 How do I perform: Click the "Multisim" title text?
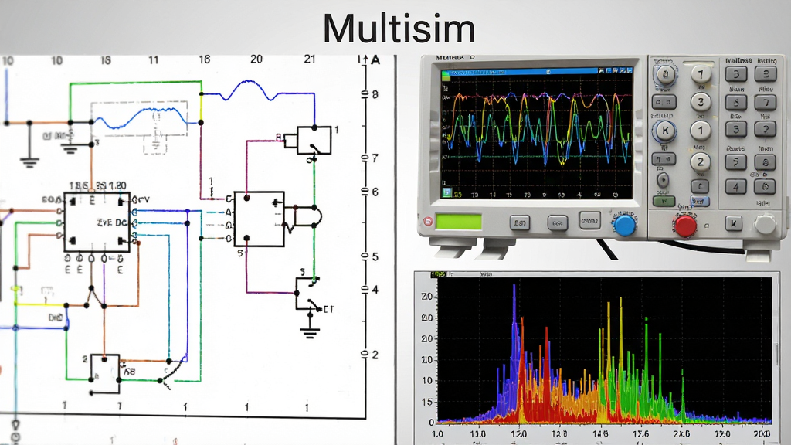coord(399,29)
